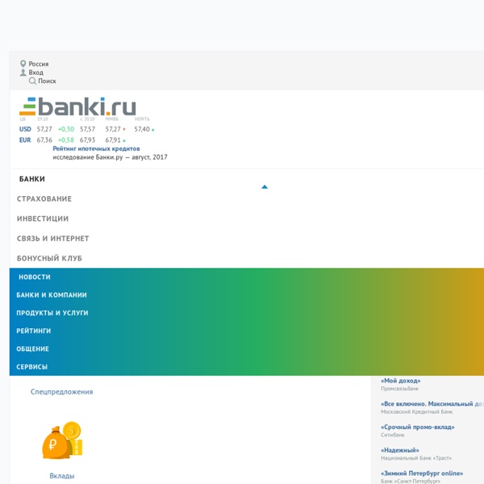This screenshot has height=484, width=484.
Task: Click the EUR rate 67,36 value
Action: 44,140
